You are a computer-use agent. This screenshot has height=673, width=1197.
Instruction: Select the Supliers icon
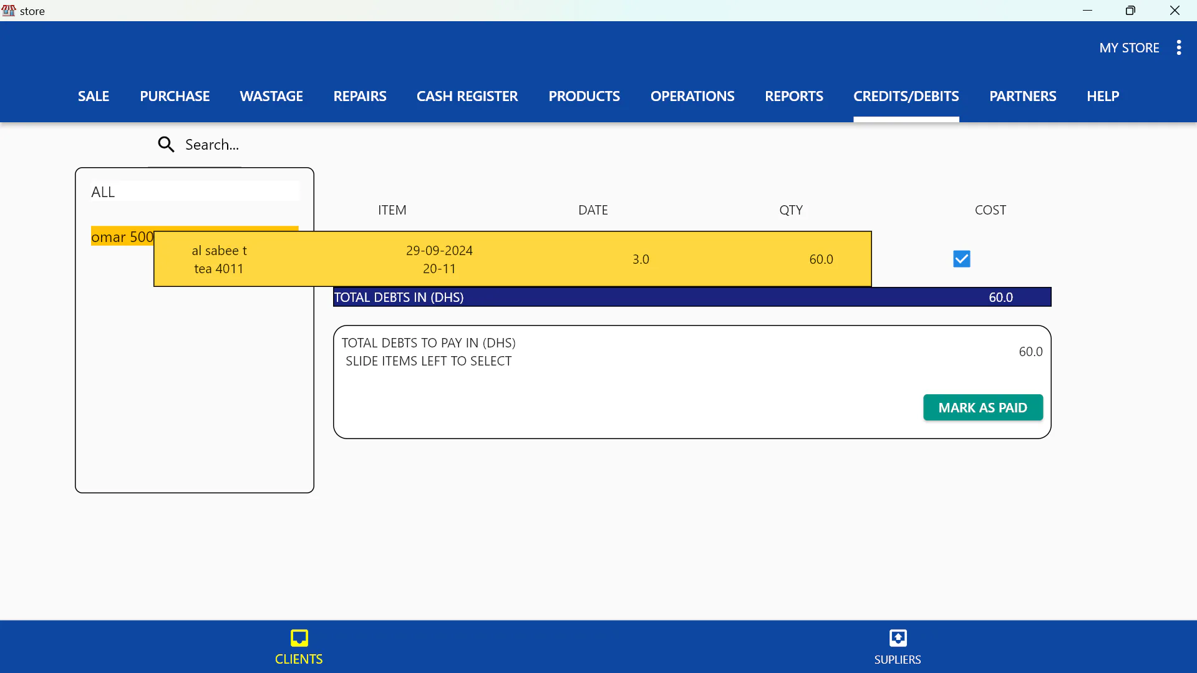898,638
